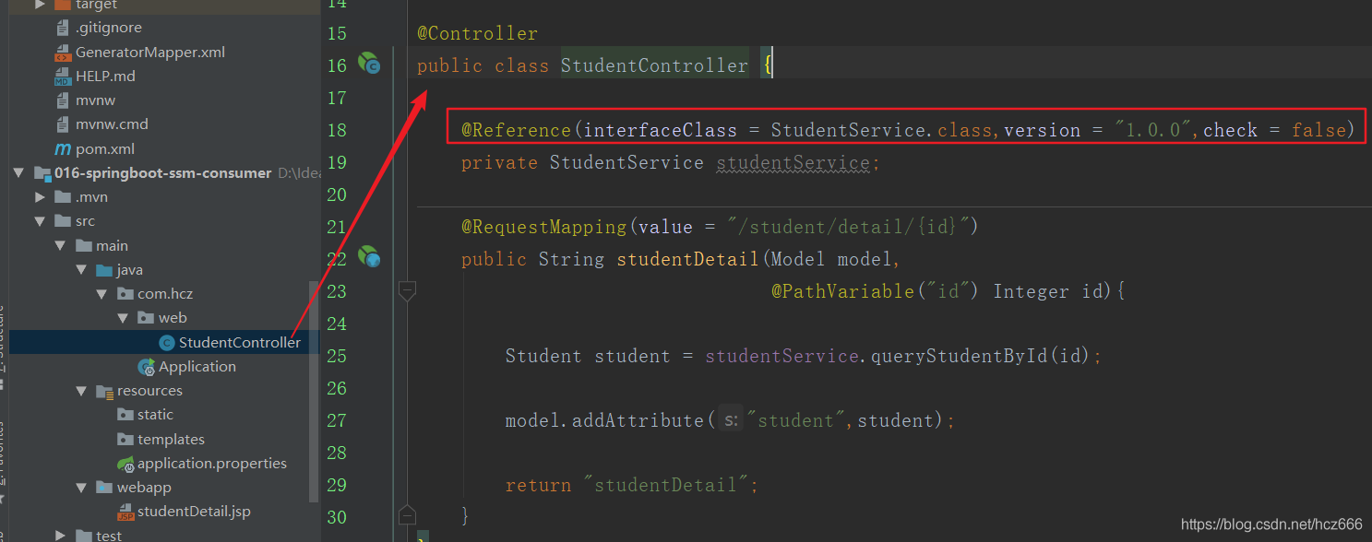Open application.properties
The height and width of the screenshot is (542, 1372).
pyautogui.click(x=212, y=463)
